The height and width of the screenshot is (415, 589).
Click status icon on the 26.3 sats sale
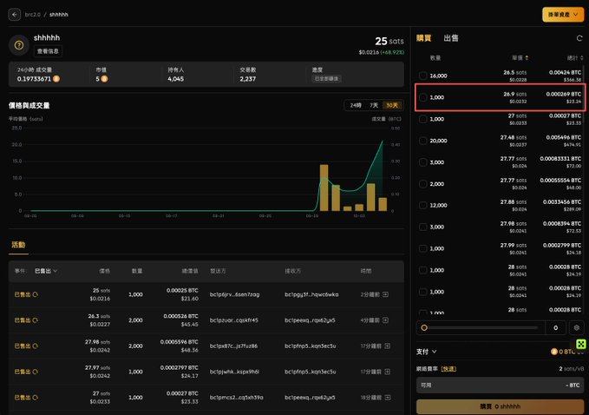pyautogui.click(x=36, y=319)
